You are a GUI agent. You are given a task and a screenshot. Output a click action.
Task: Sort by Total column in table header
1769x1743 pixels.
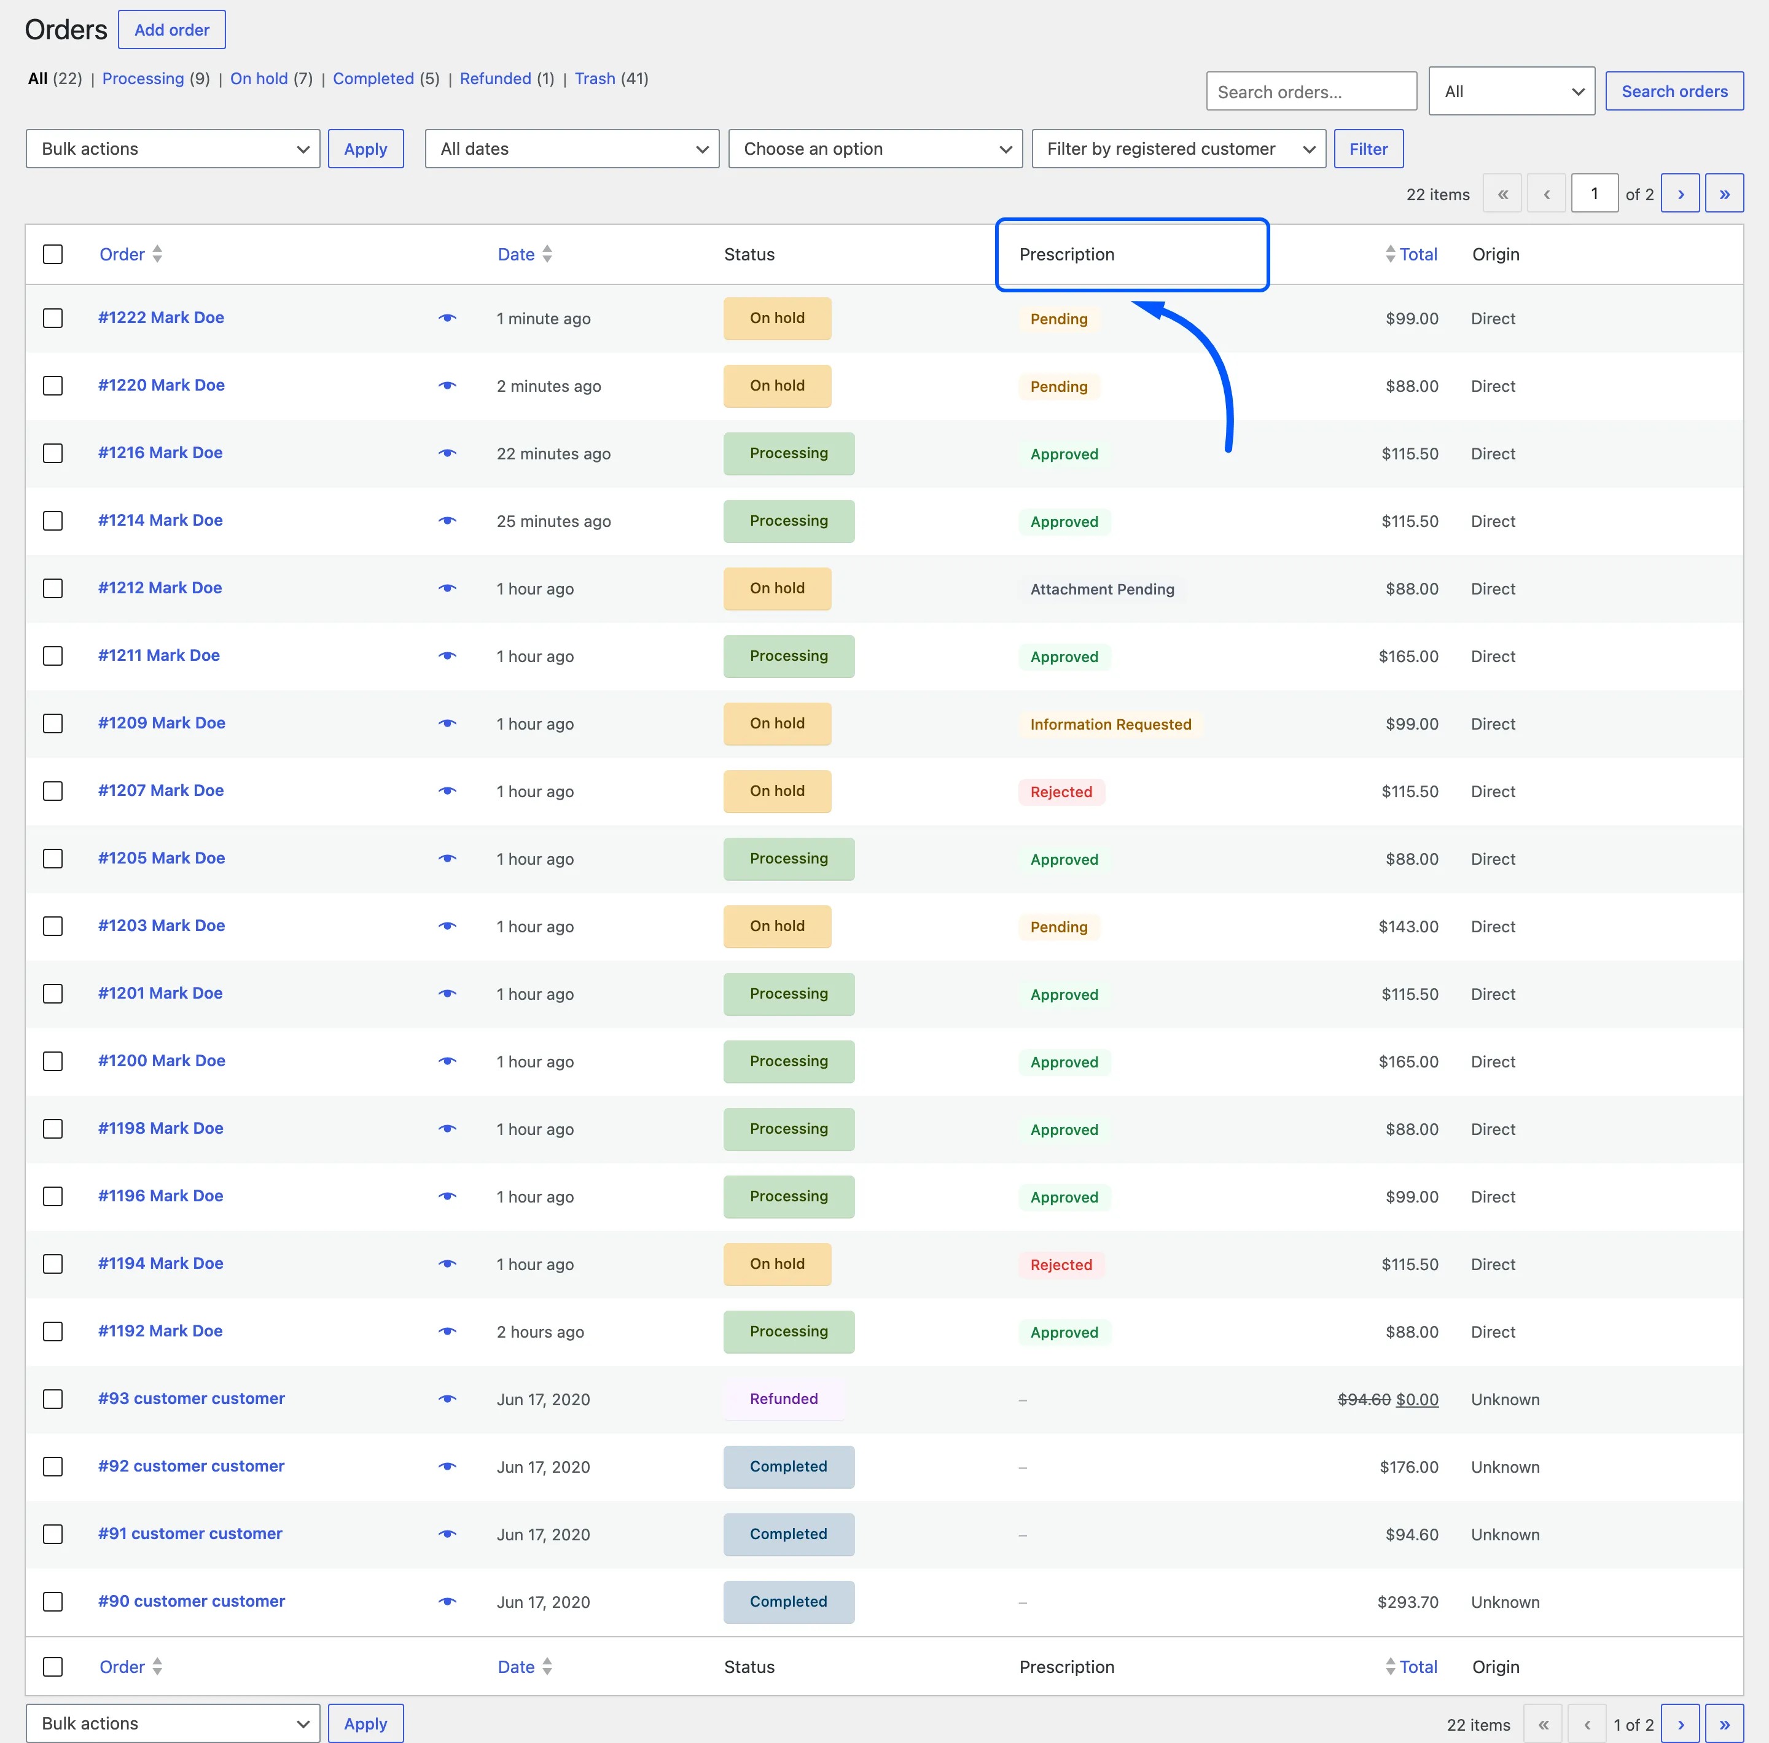[1411, 254]
